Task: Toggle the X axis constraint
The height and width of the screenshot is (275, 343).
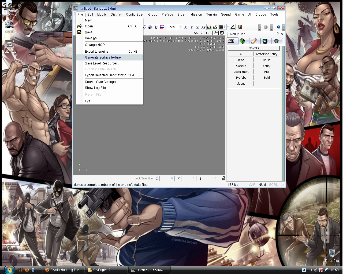Action: click(185, 27)
